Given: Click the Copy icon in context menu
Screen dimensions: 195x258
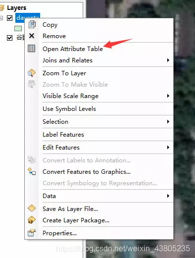Looking at the screenshot, I should (32, 24).
